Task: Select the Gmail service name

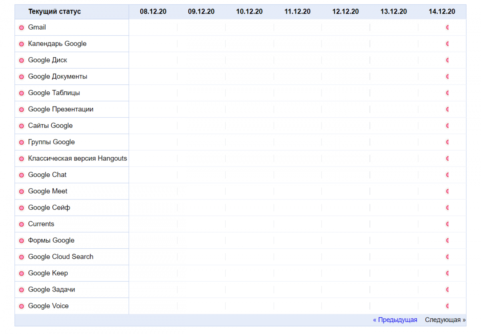Action: pyautogui.click(x=37, y=27)
